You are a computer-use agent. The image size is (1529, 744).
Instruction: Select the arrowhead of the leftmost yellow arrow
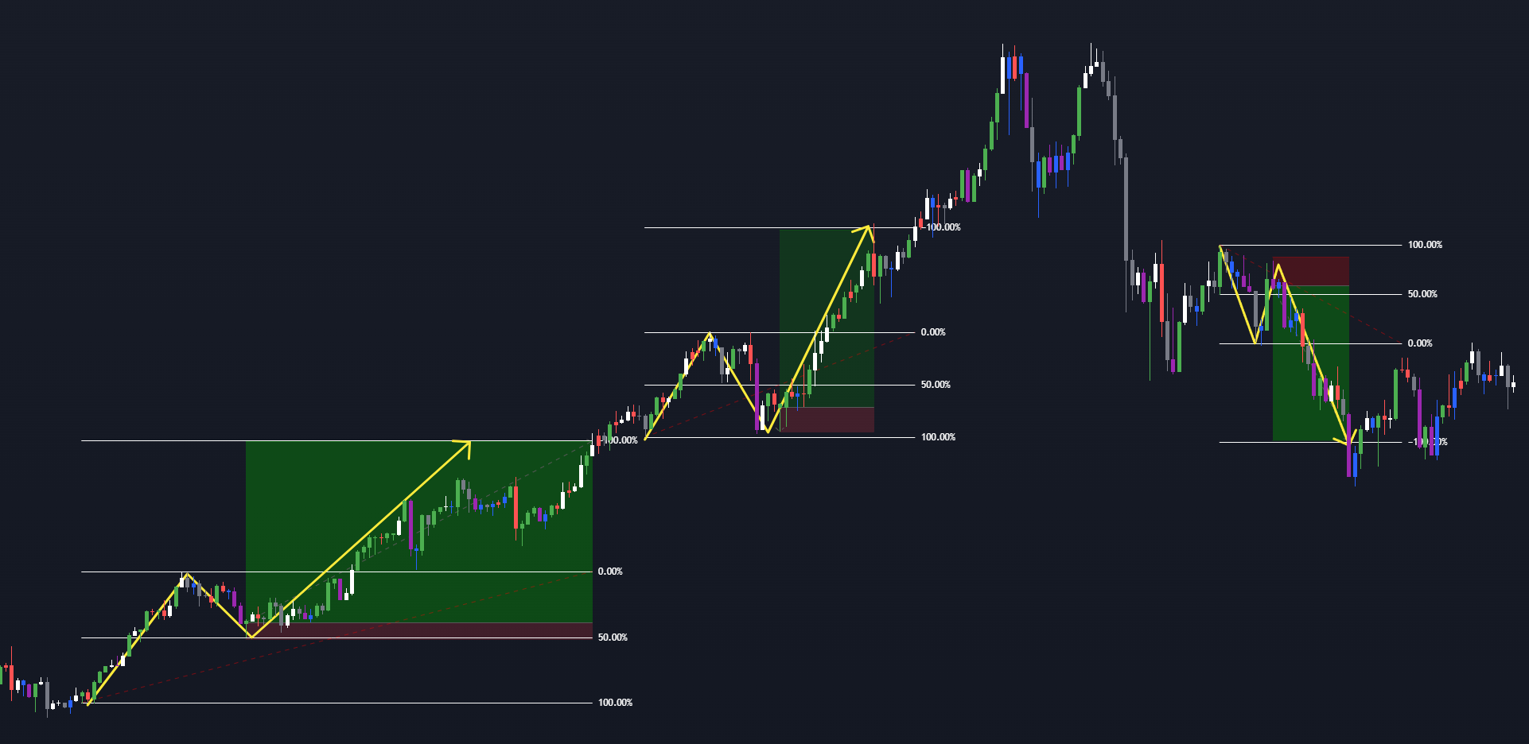(468, 444)
